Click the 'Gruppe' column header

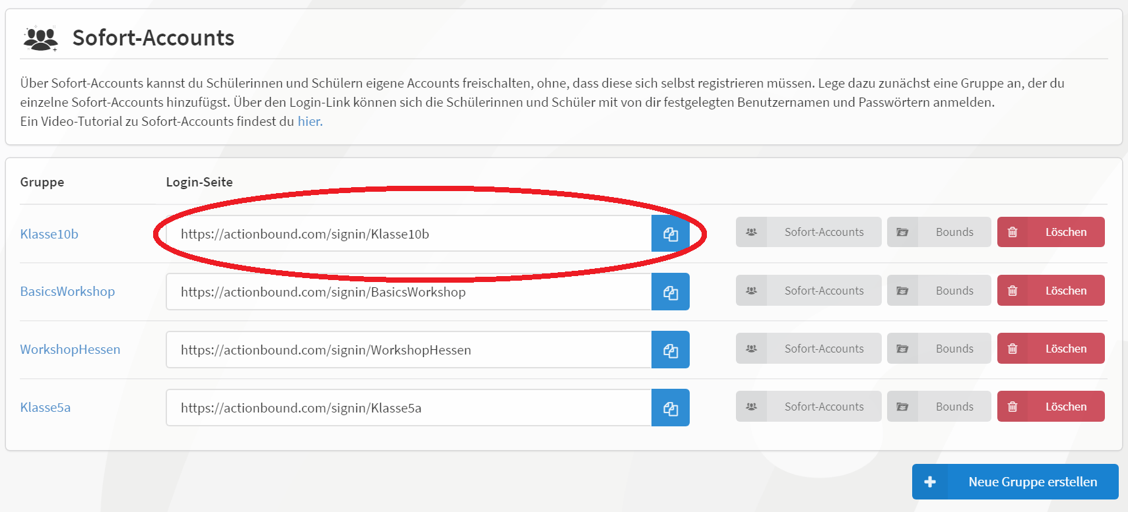point(42,182)
